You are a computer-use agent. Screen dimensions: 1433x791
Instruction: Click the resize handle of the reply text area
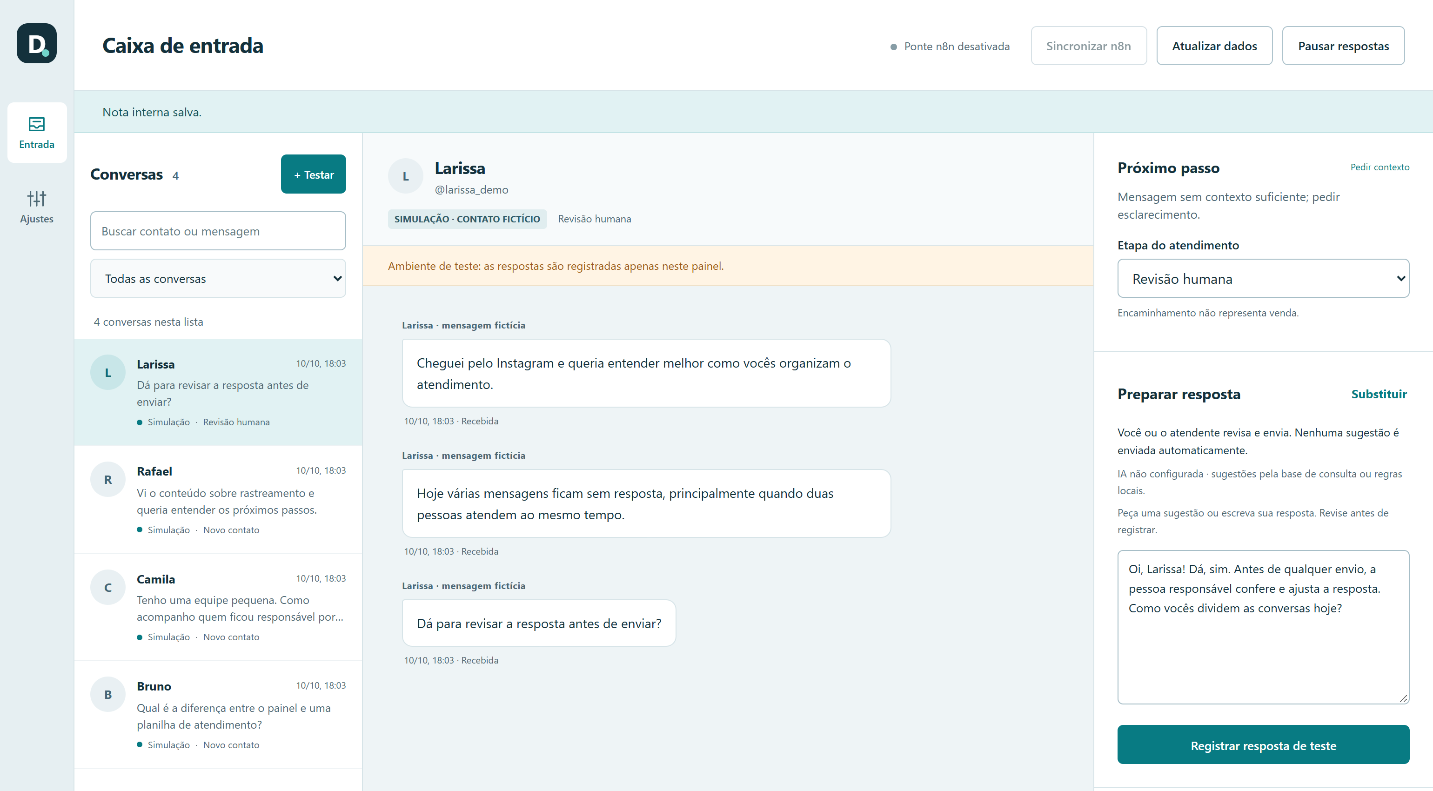[1403, 698]
